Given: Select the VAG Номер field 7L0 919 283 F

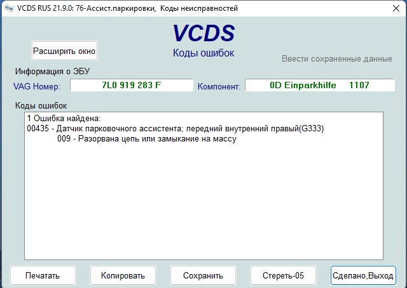Looking at the screenshot, I should [x=132, y=85].
